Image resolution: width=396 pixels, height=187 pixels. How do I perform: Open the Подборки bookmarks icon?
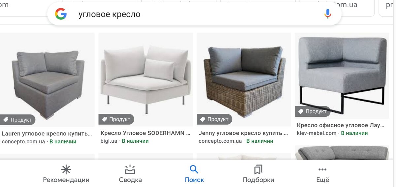coord(258,170)
